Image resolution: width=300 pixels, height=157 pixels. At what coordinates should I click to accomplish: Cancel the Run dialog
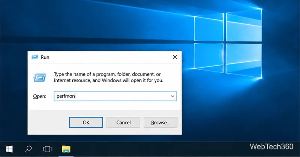[x=123, y=122]
